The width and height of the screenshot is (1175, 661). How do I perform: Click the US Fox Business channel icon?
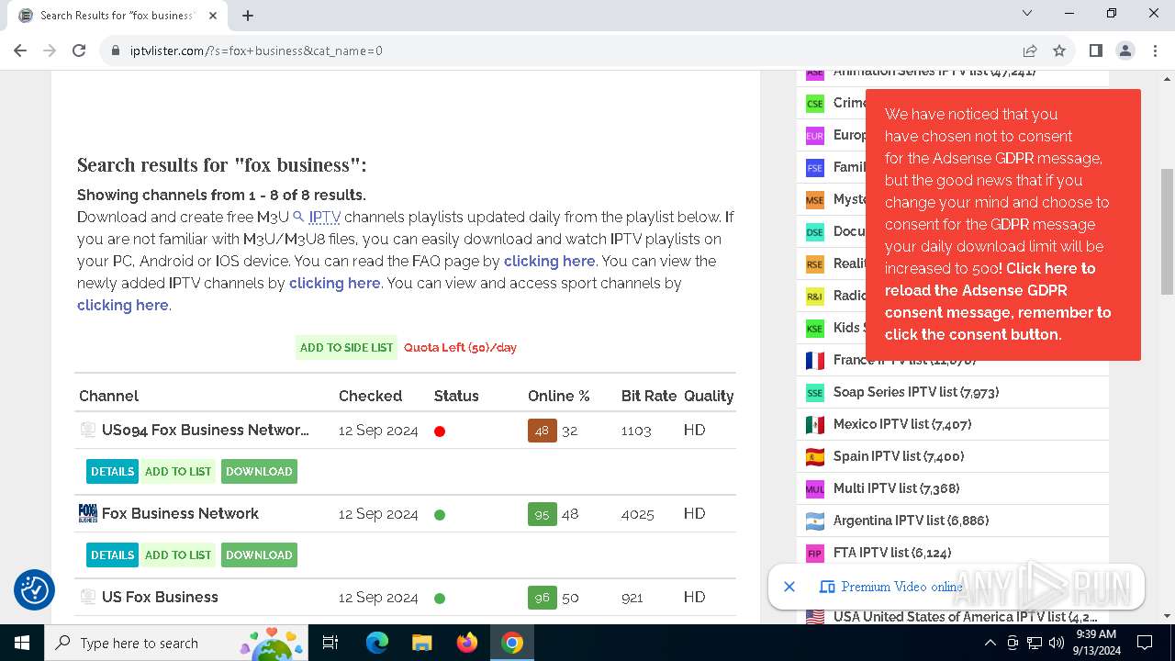(88, 597)
